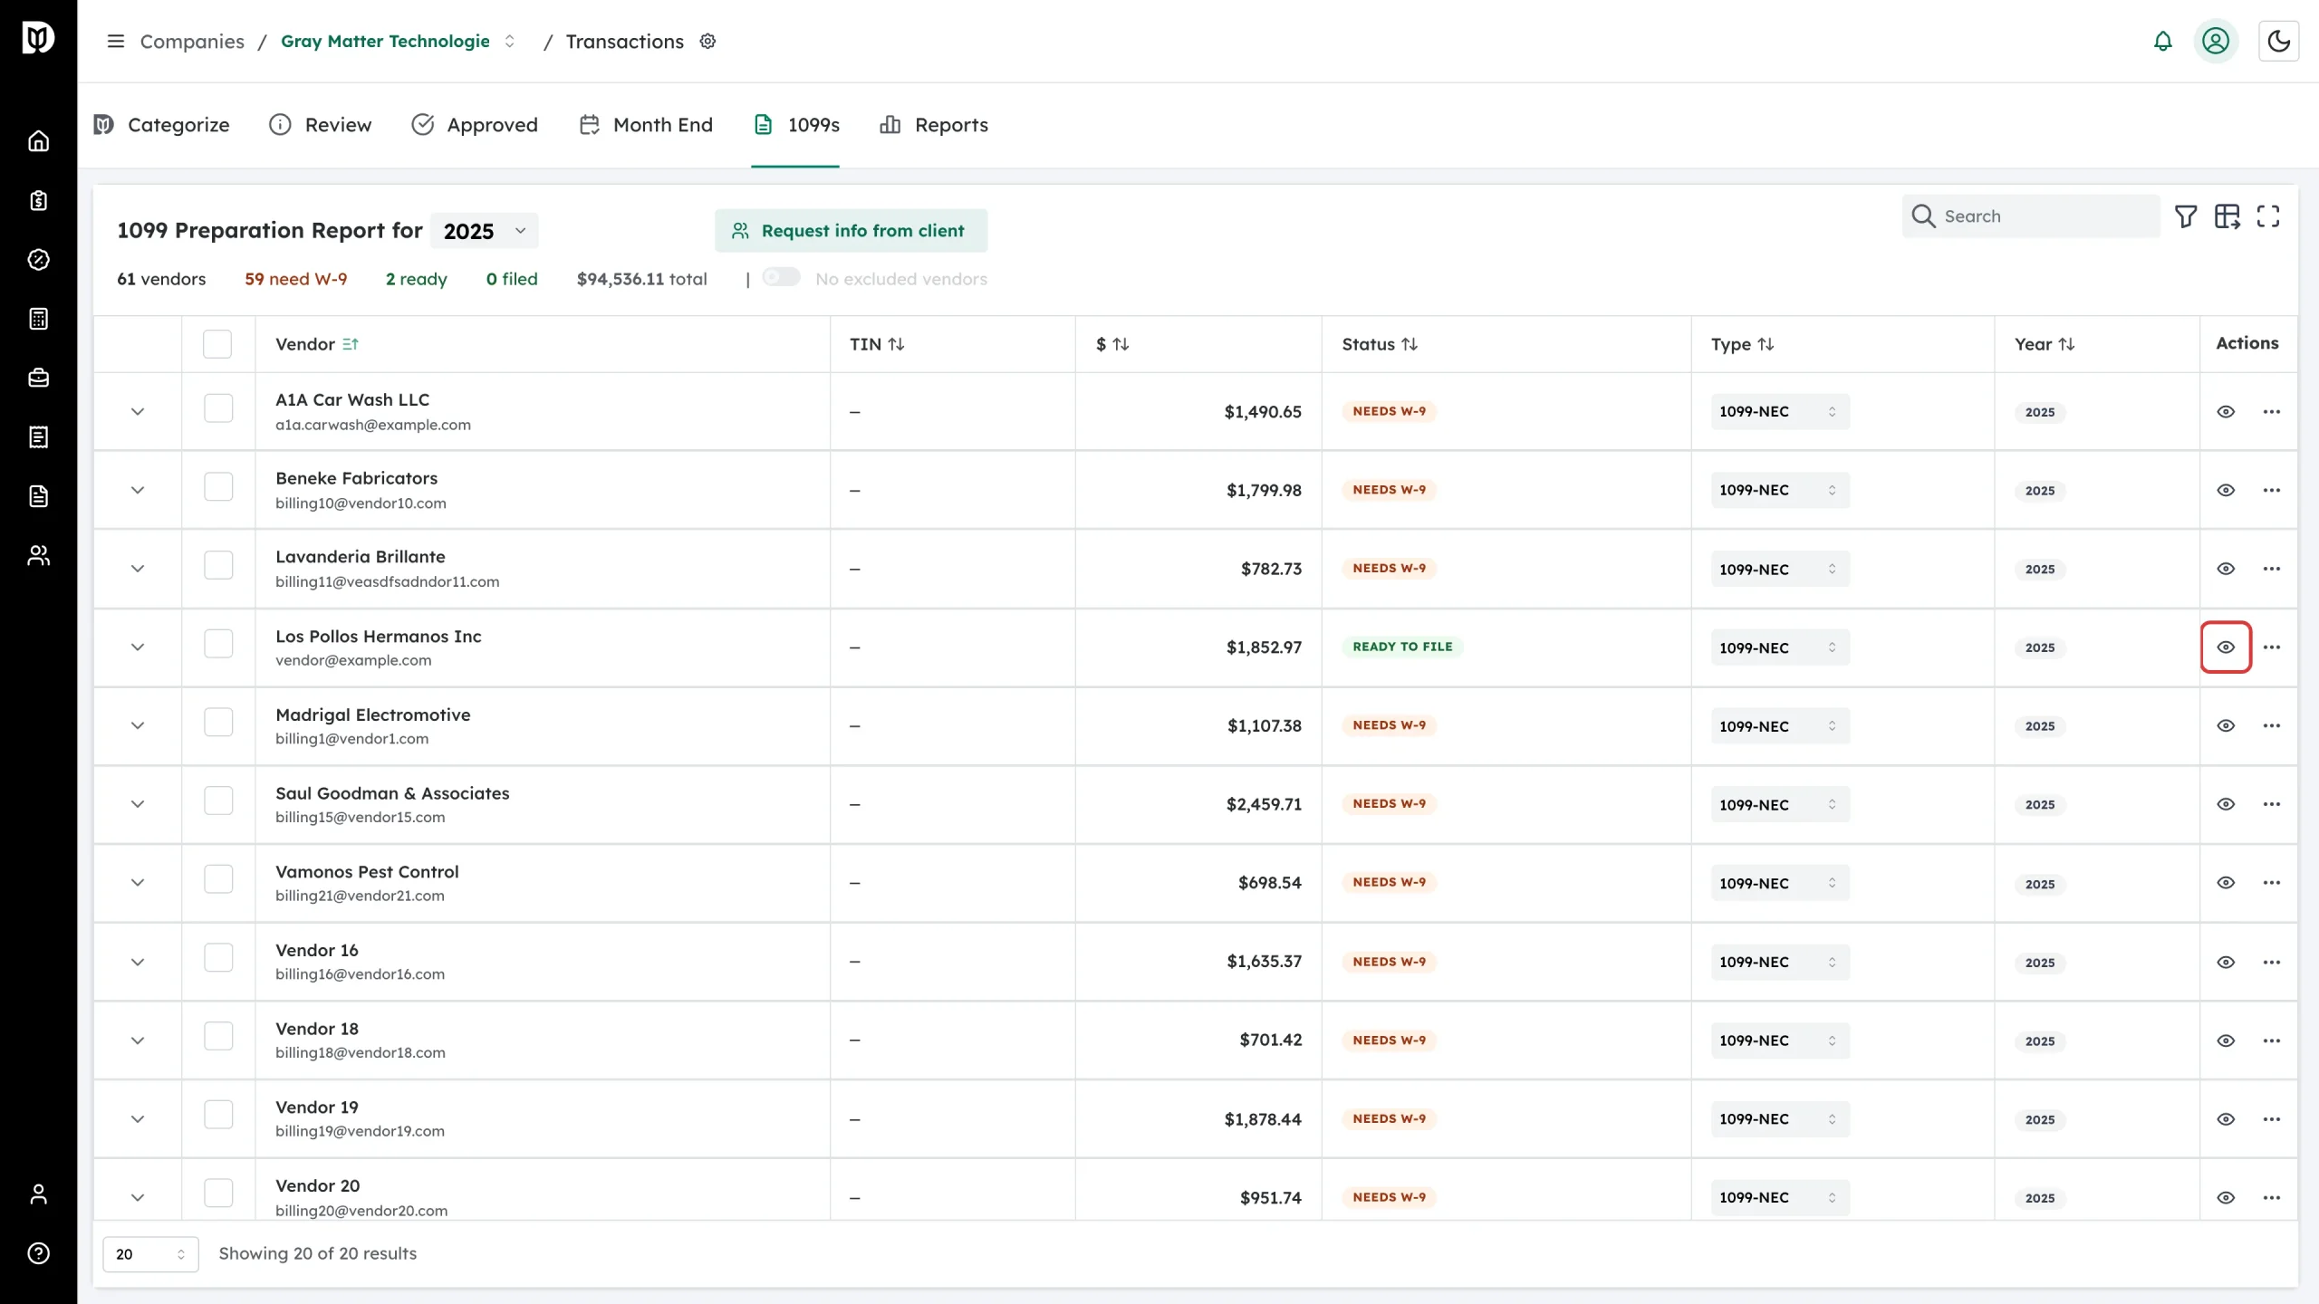Open help icon in sidebar
This screenshot has height=1304, width=2319.
(38, 1253)
